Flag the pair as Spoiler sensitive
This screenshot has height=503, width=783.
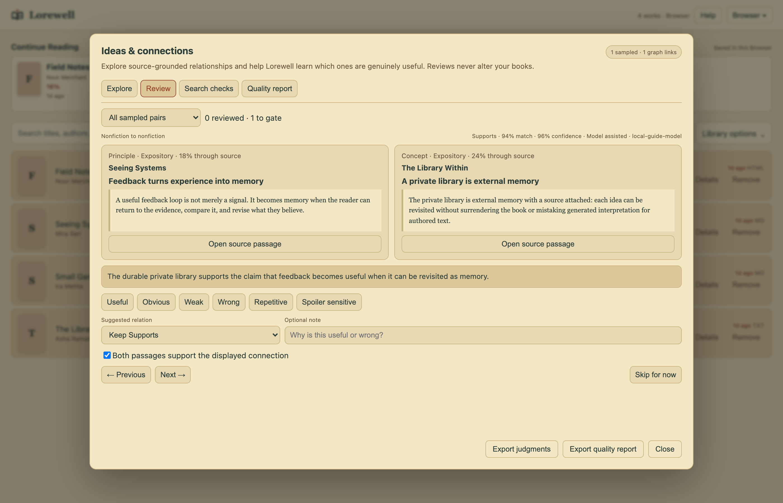329,302
